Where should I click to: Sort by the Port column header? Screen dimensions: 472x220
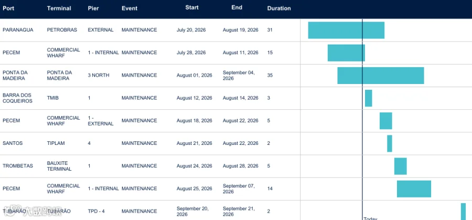click(8, 8)
